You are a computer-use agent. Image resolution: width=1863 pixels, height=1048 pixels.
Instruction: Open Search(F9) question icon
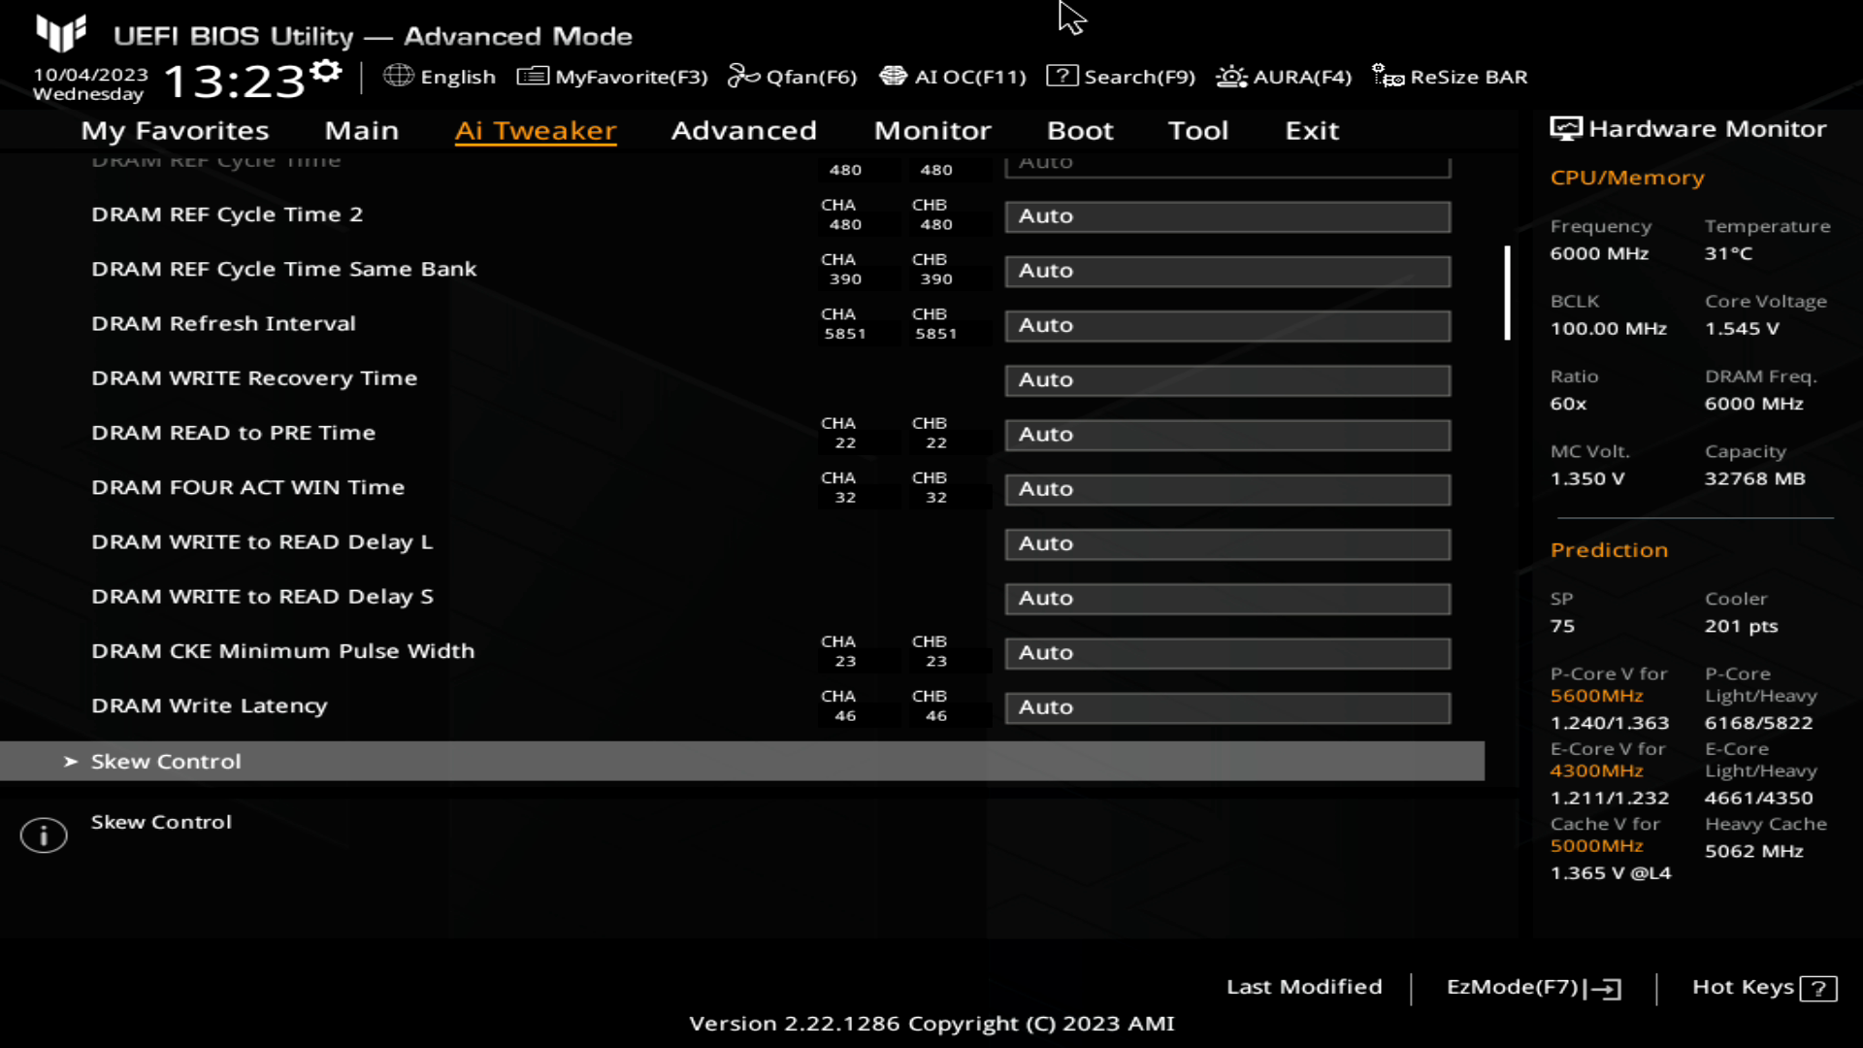tap(1062, 76)
